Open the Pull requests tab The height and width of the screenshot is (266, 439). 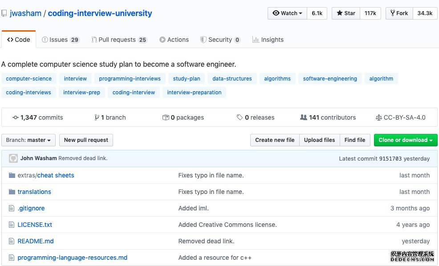pos(119,40)
